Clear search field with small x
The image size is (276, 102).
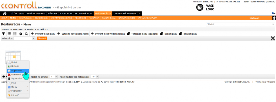(x=273, y=24)
